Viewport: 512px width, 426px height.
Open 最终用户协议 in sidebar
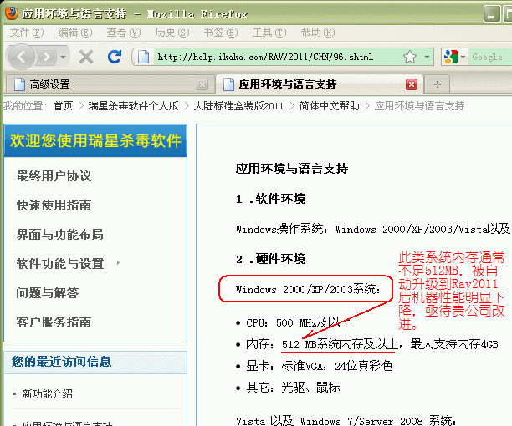pyautogui.click(x=54, y=176)
